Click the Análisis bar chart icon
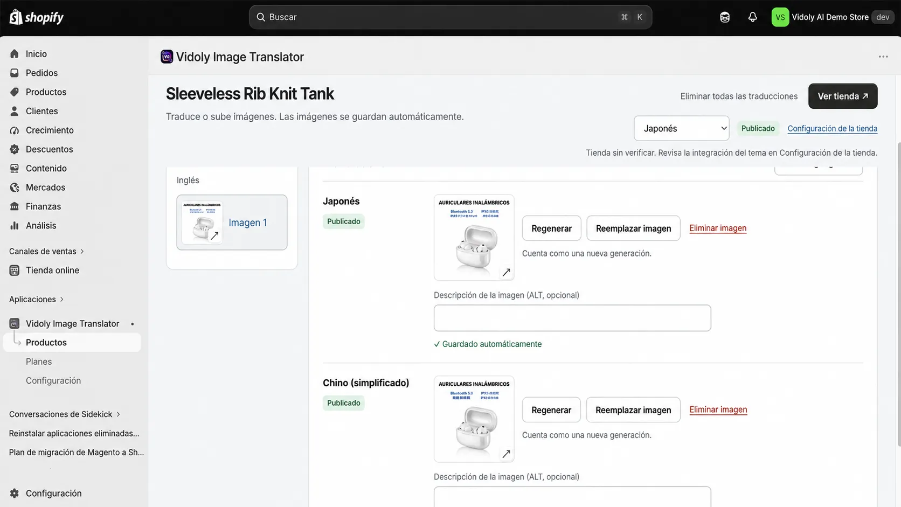Image resolution: width=901 pixels, height=507 pixels. (x=15, y=226)
